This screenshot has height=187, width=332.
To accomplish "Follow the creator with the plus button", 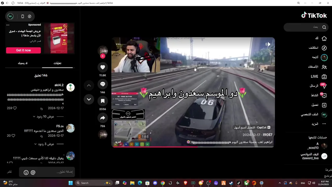I will click(103, 56).
